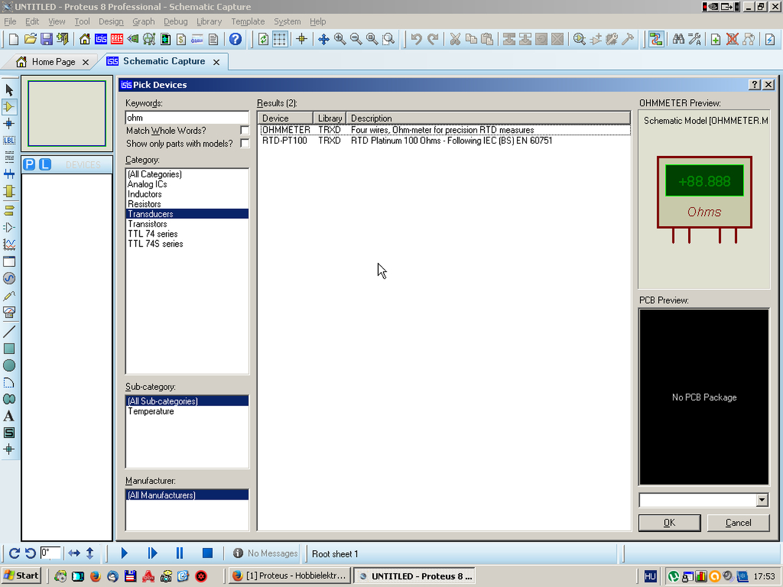This screenshot has width=783, height=587.
Task: Toggle the grid display icon
Action: point(280,39)
